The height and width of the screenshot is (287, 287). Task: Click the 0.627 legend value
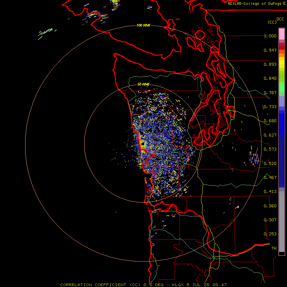pos(270,135)
